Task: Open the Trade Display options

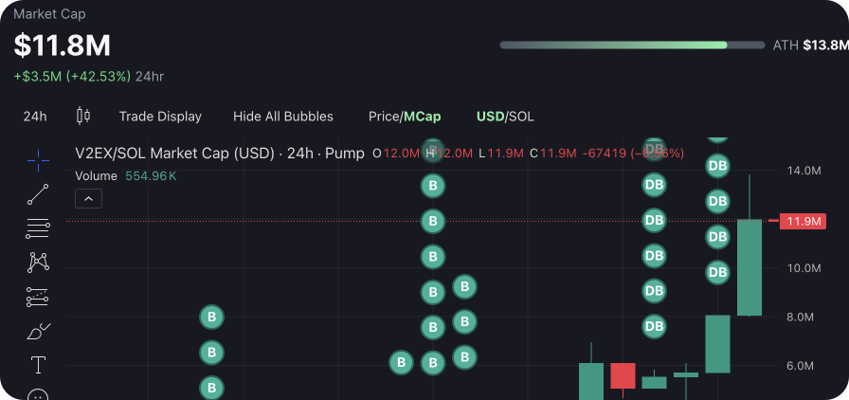Action: coord(160,117)
